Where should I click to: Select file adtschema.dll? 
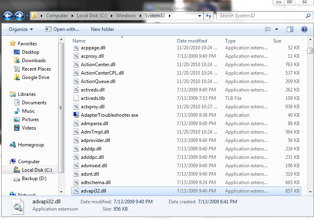tap(95, 182)
